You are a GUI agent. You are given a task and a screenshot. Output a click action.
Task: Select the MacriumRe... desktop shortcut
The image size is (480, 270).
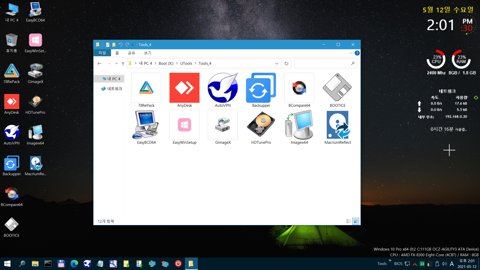(35, 166)
